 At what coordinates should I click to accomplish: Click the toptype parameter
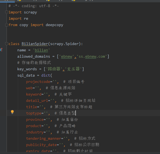(x=34, y=113)
